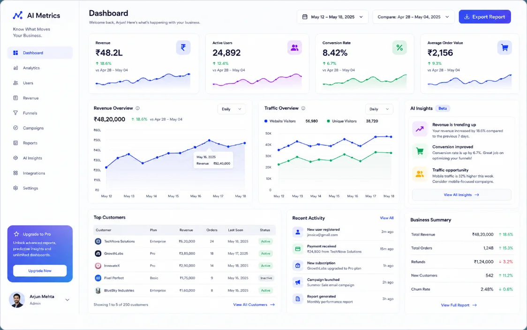Click the Pixel Perfect customer logo
This screenshot has height=330, width=527.
click(x=98, y=278)
